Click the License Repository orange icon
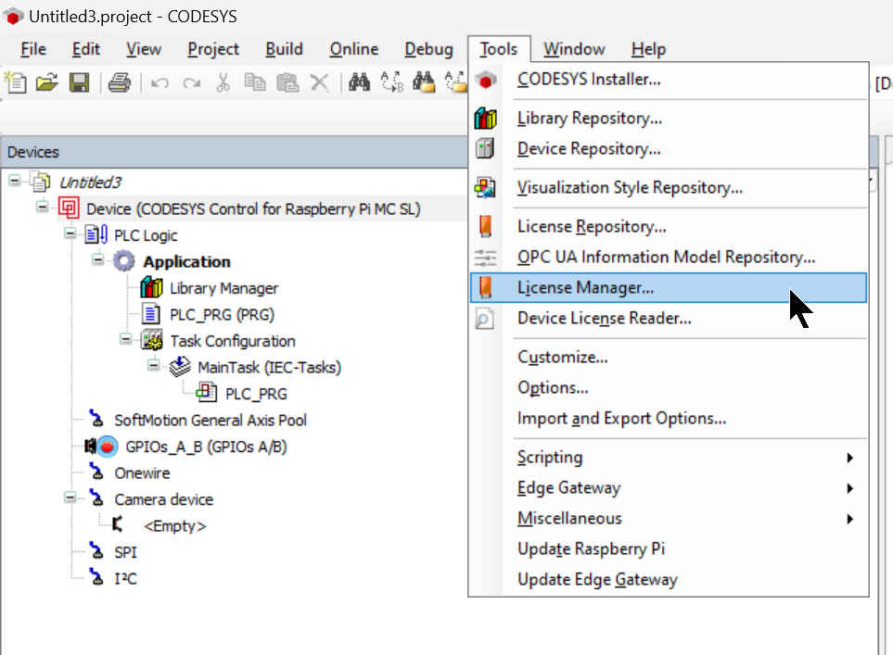 coord(485,226)
